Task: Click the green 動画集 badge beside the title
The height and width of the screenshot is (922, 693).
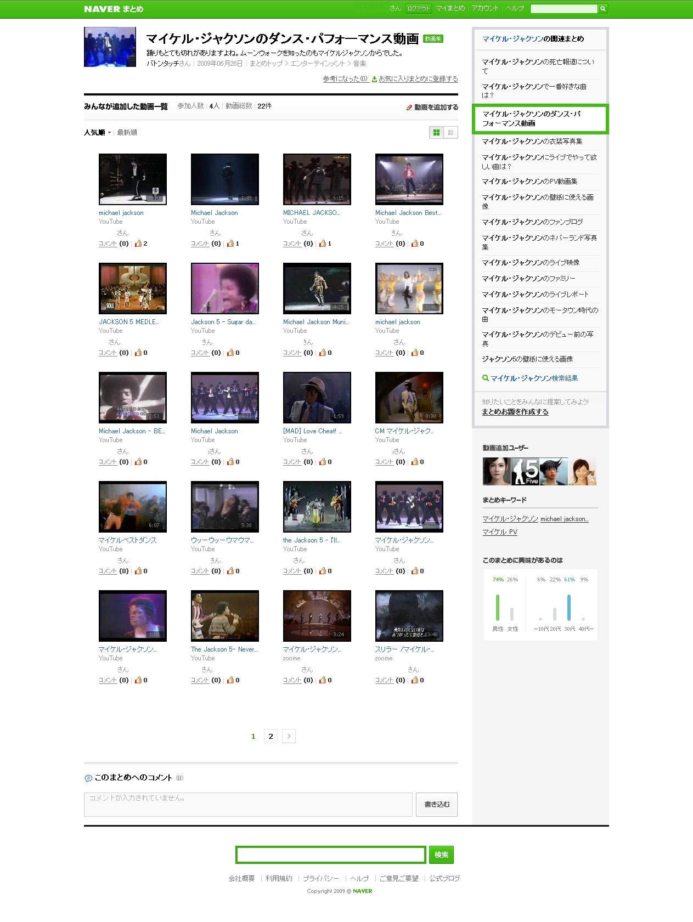Action: click(x=433, y=39)
